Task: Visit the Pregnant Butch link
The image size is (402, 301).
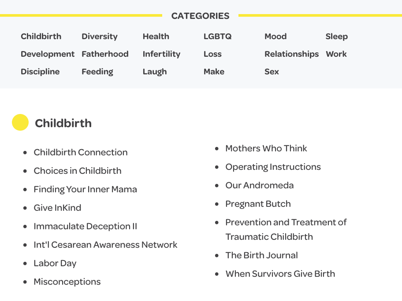Action: pos(258,204)
